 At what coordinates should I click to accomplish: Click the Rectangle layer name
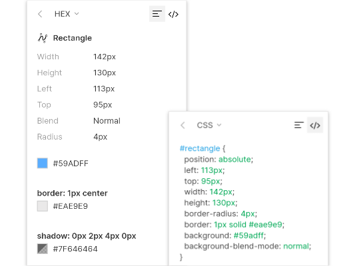[73, 38]
